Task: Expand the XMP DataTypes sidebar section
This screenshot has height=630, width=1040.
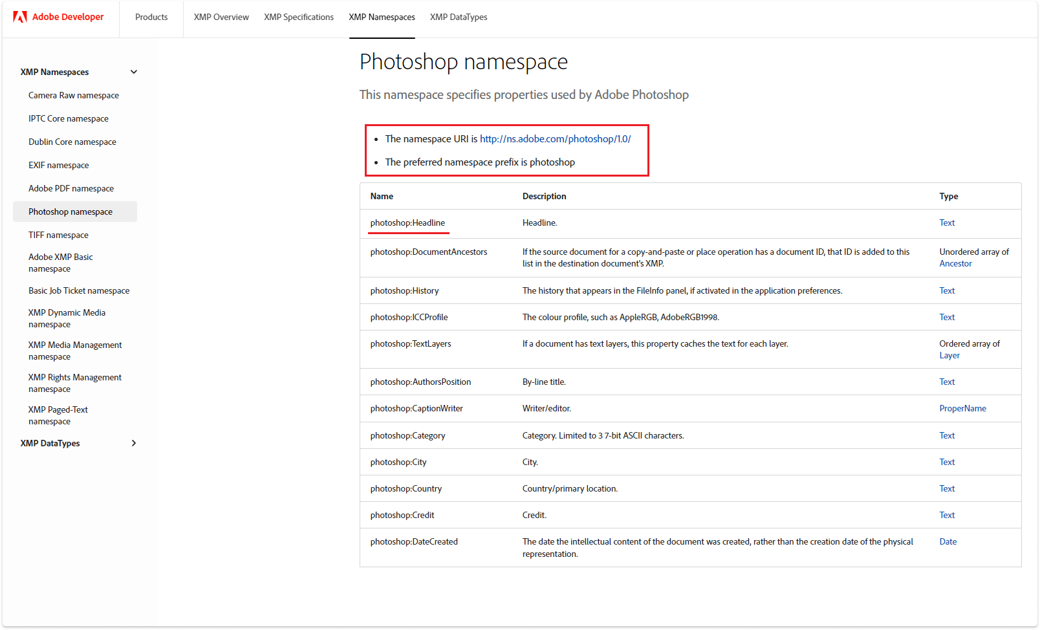Action: (134, 443)
